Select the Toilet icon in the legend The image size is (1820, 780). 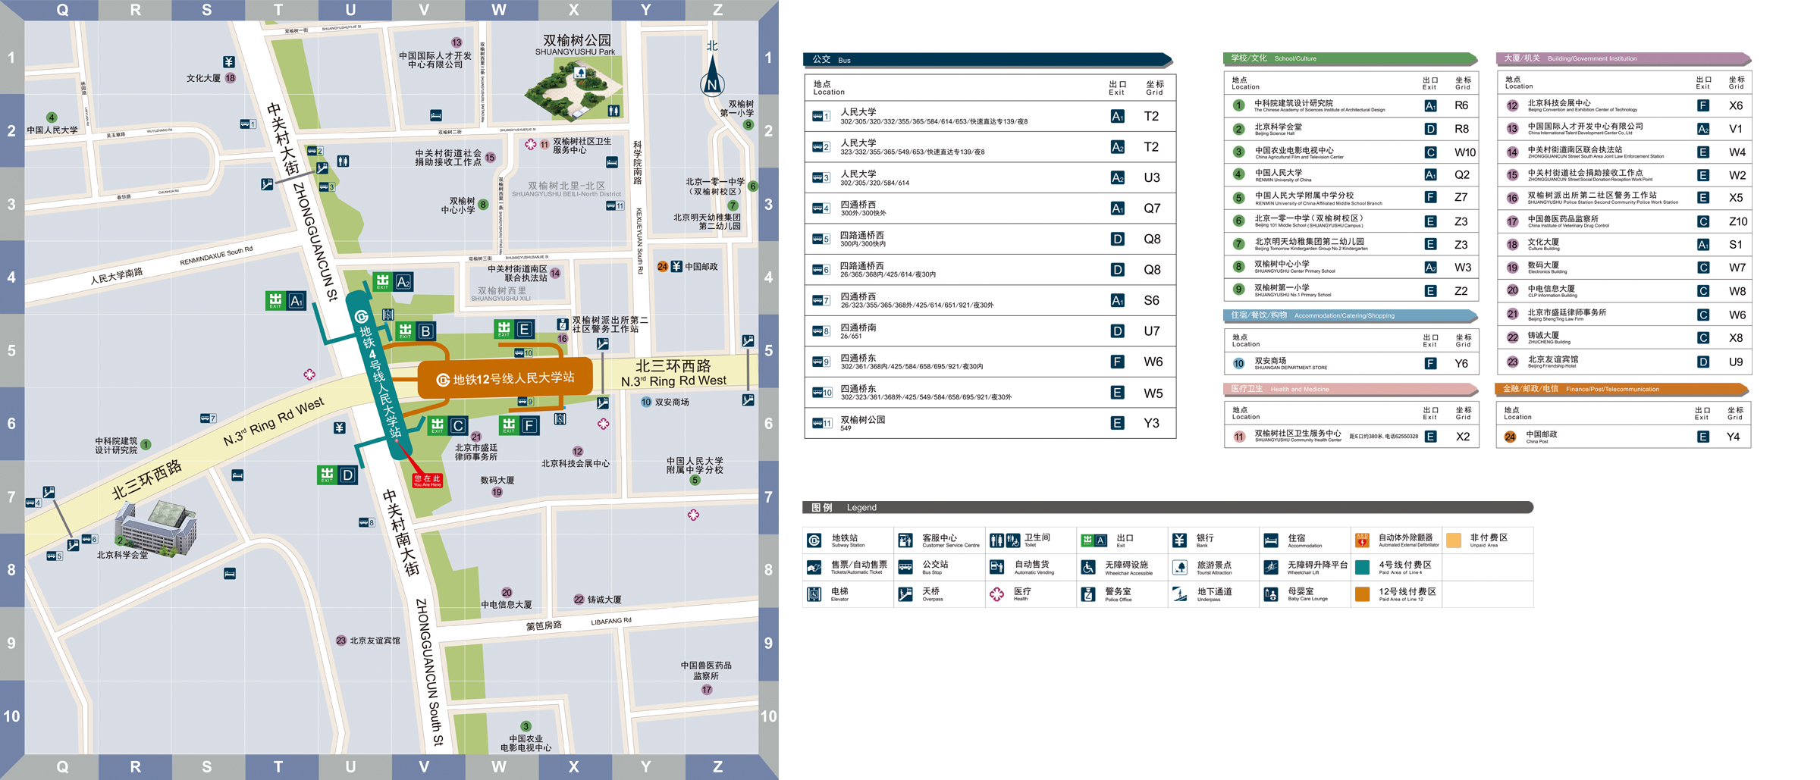[x=1005, y=540]
